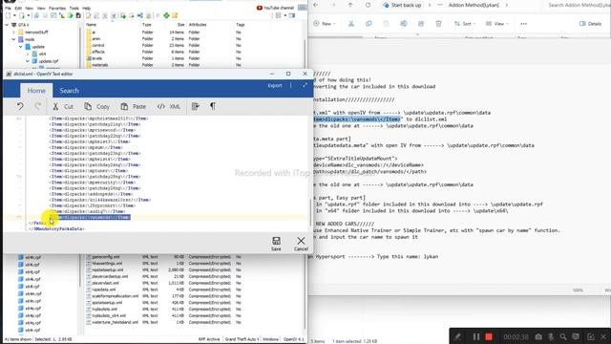Open the YouTube channel link

click(x=275, y=8)
